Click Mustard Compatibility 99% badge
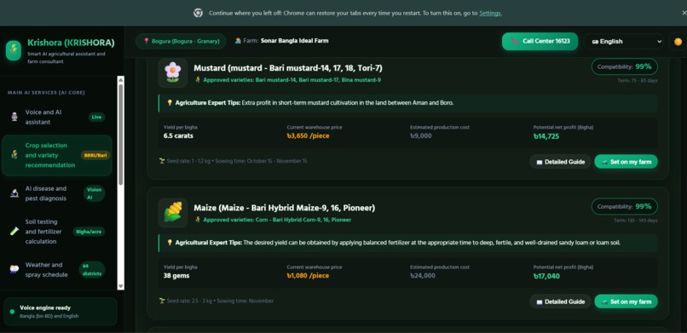 pos(624,67)
